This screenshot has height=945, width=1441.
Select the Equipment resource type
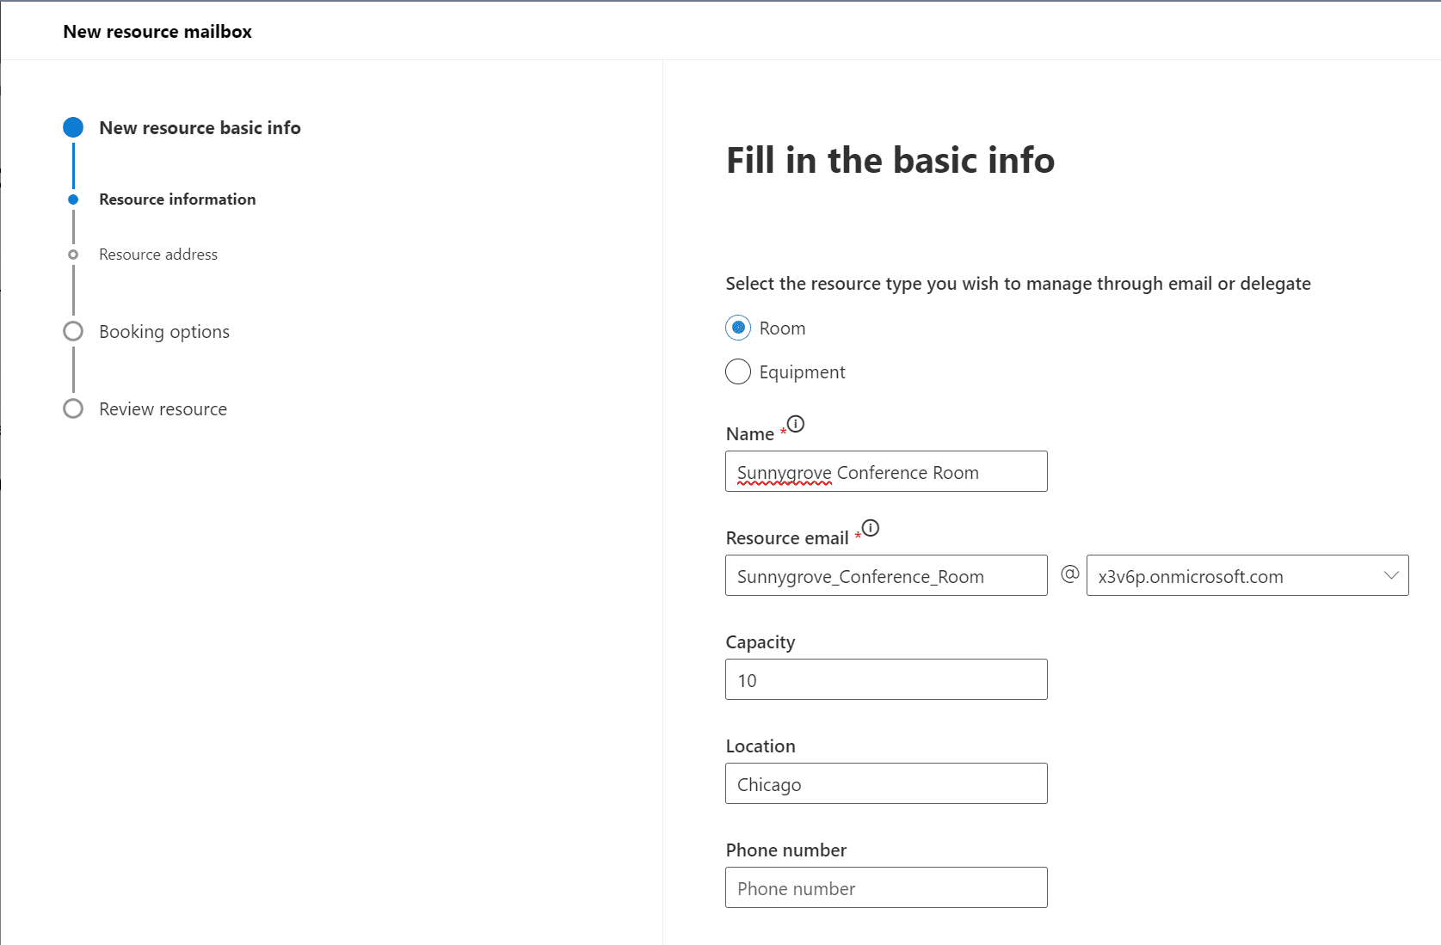pyautogui.click(x=737, y=371)
